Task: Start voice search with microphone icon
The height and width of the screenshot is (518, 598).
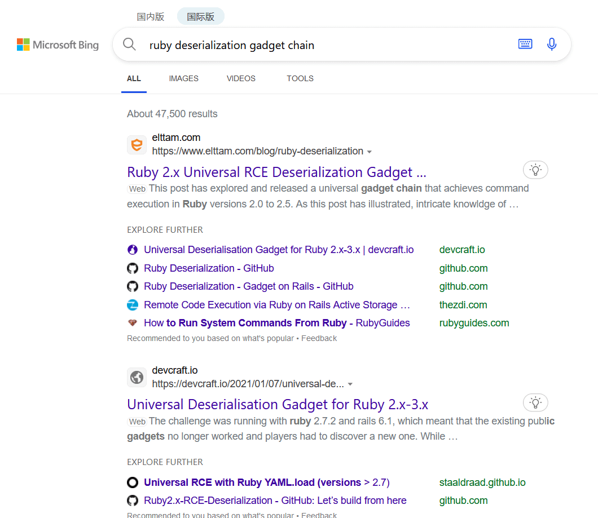Action: (x=552, y=44)
